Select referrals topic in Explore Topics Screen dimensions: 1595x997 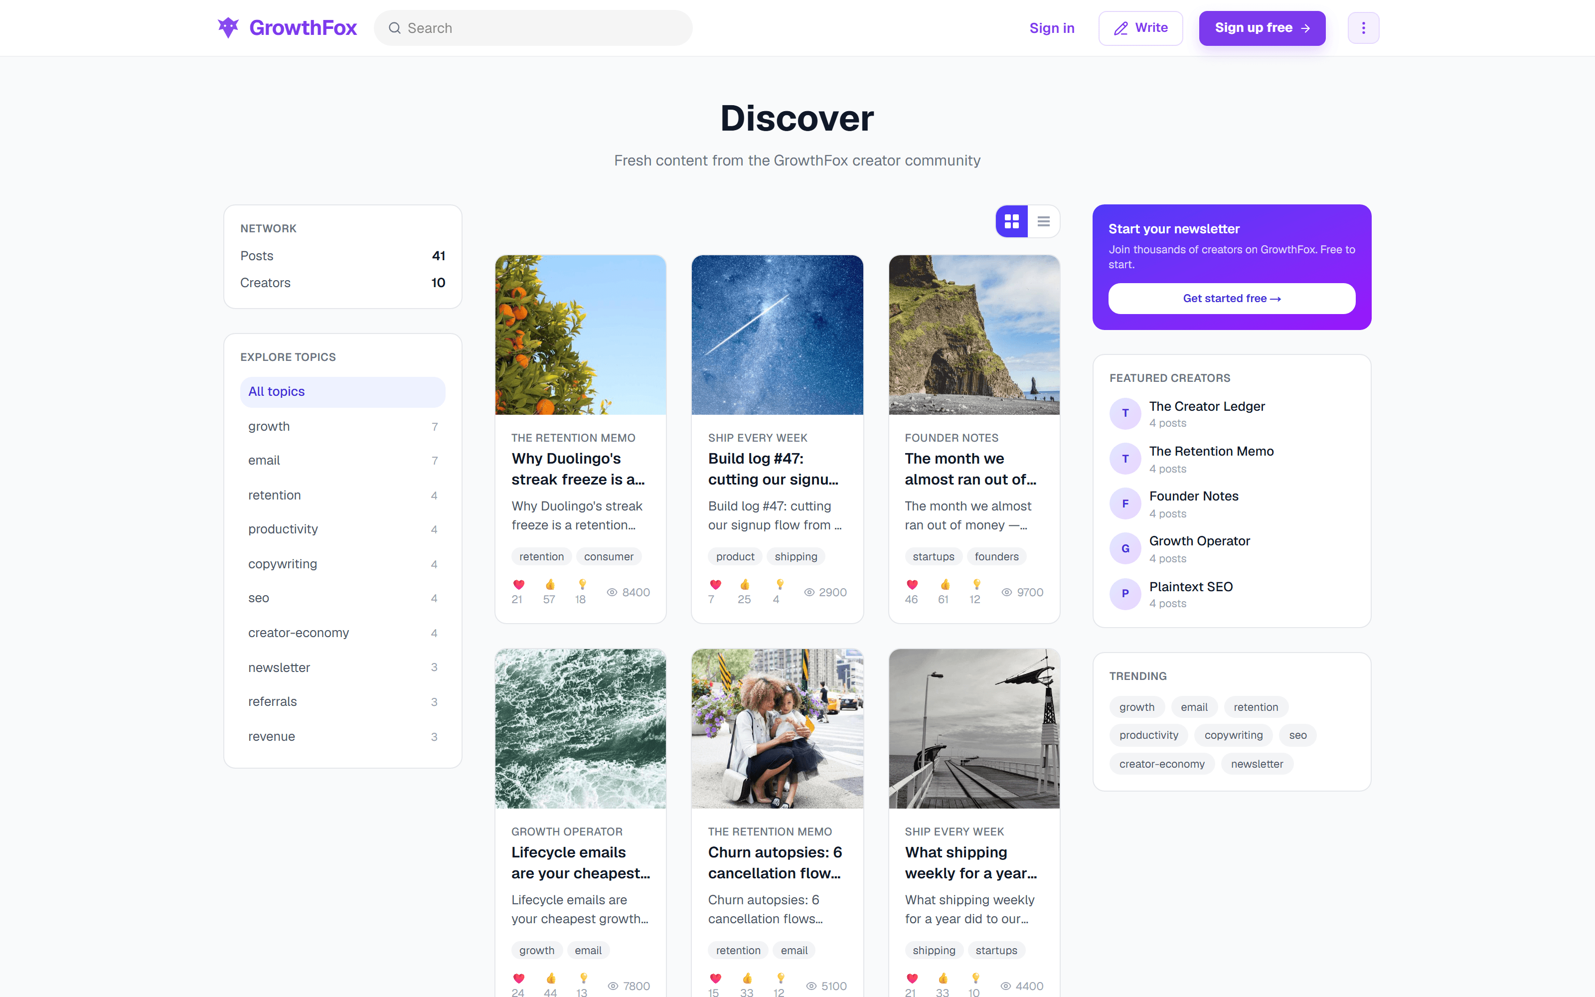pyautogui.click(x=343, y=701)
